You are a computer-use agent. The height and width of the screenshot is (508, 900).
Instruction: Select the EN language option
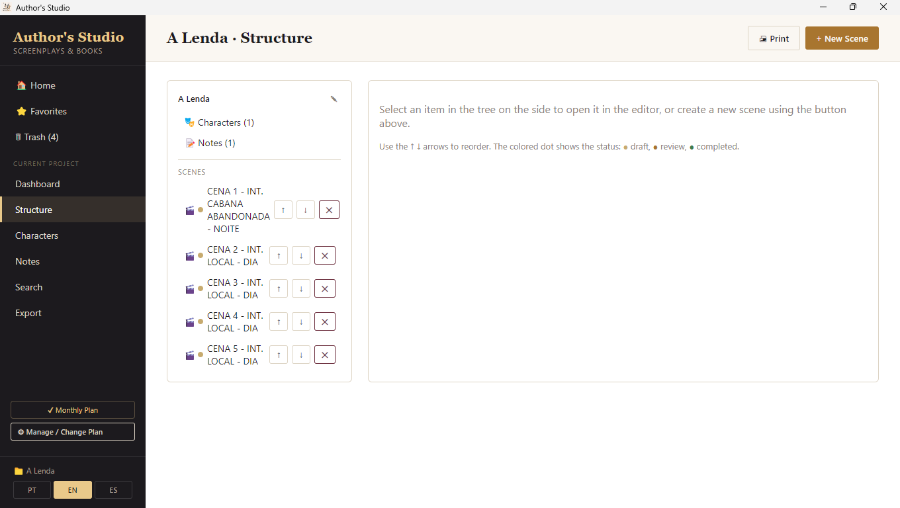pos(73,490)
